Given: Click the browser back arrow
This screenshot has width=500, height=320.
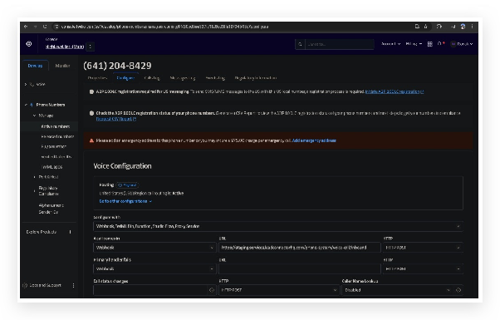Looking at the screenshot, I should click(x=26, y=27).
